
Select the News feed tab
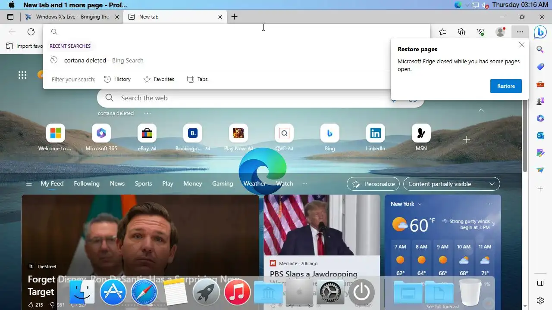[x=117, y=183]
